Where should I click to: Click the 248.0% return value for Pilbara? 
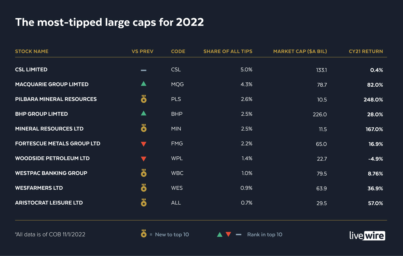[x=373, y=100]
